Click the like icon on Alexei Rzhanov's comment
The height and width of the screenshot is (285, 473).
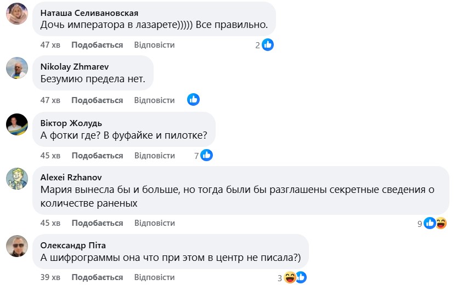[x=430, y=223]
